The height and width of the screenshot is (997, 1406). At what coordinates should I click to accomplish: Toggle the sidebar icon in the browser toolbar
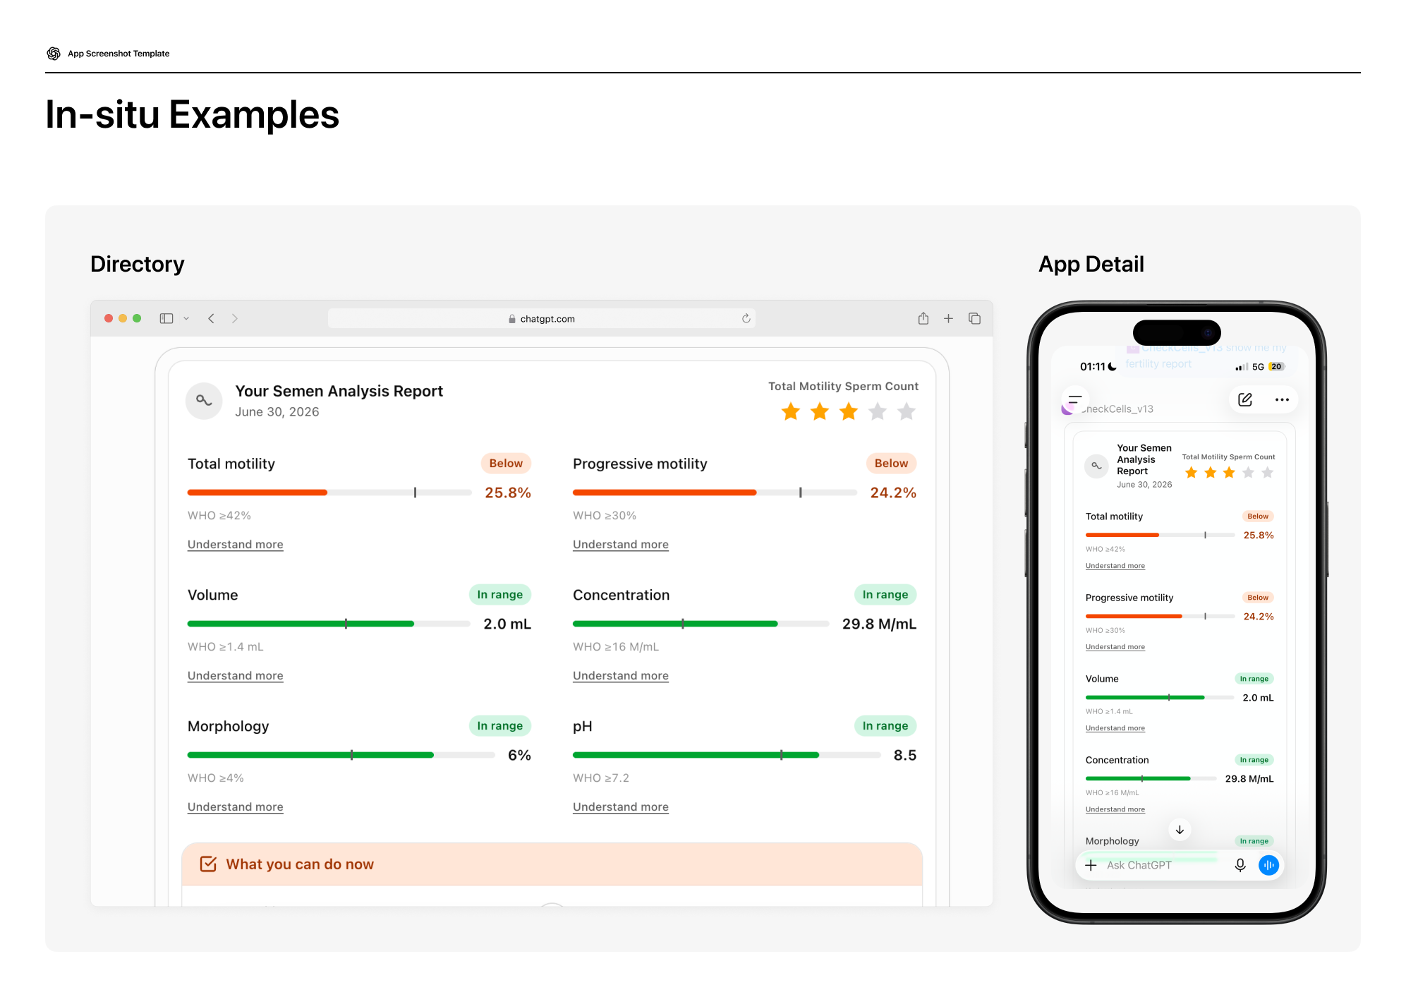(x=166, y=318)
